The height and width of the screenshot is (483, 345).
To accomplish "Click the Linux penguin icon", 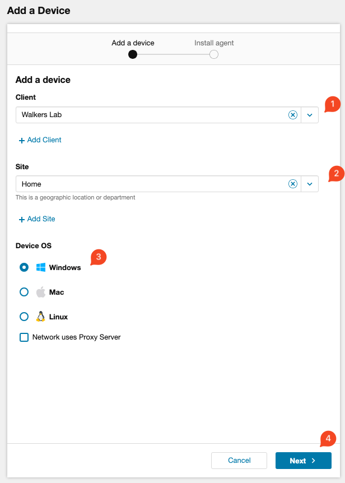I will tap(41, 317).
